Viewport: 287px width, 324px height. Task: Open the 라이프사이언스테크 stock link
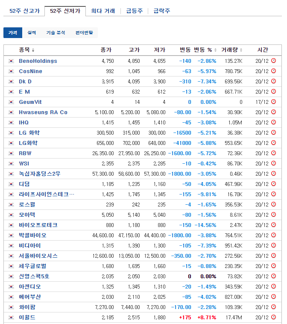47,194
